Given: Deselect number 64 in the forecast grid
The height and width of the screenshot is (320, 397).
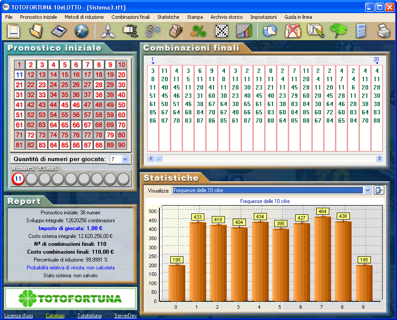Looking at the screenshot, I should (x=53, y=125).
